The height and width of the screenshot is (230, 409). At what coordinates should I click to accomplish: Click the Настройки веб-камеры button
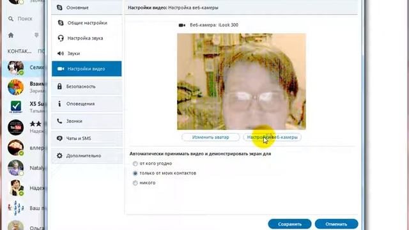(272, 137)
